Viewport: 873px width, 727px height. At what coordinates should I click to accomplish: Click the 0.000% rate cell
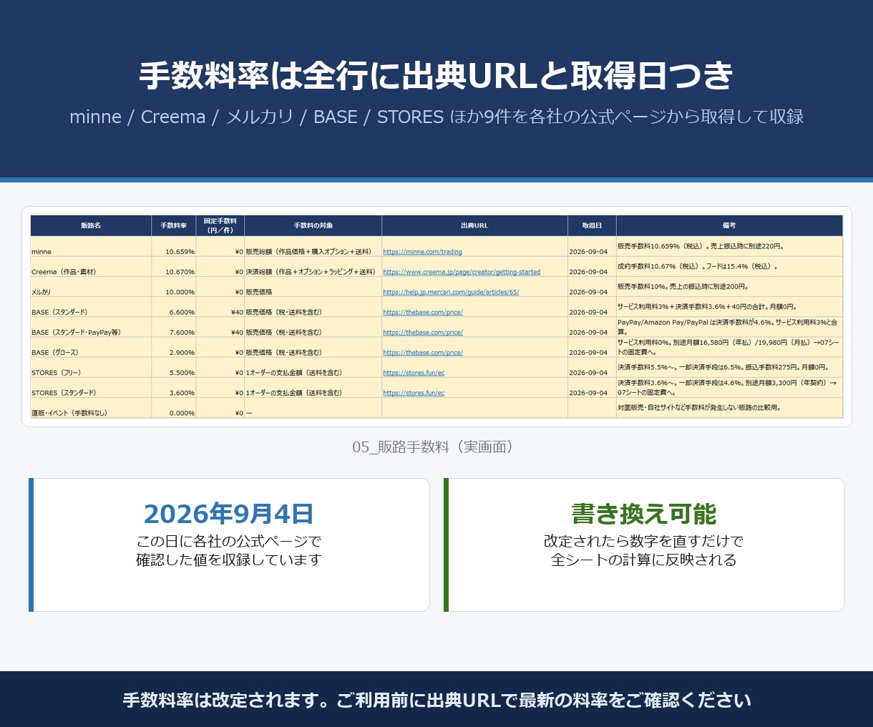click(174, 407)
